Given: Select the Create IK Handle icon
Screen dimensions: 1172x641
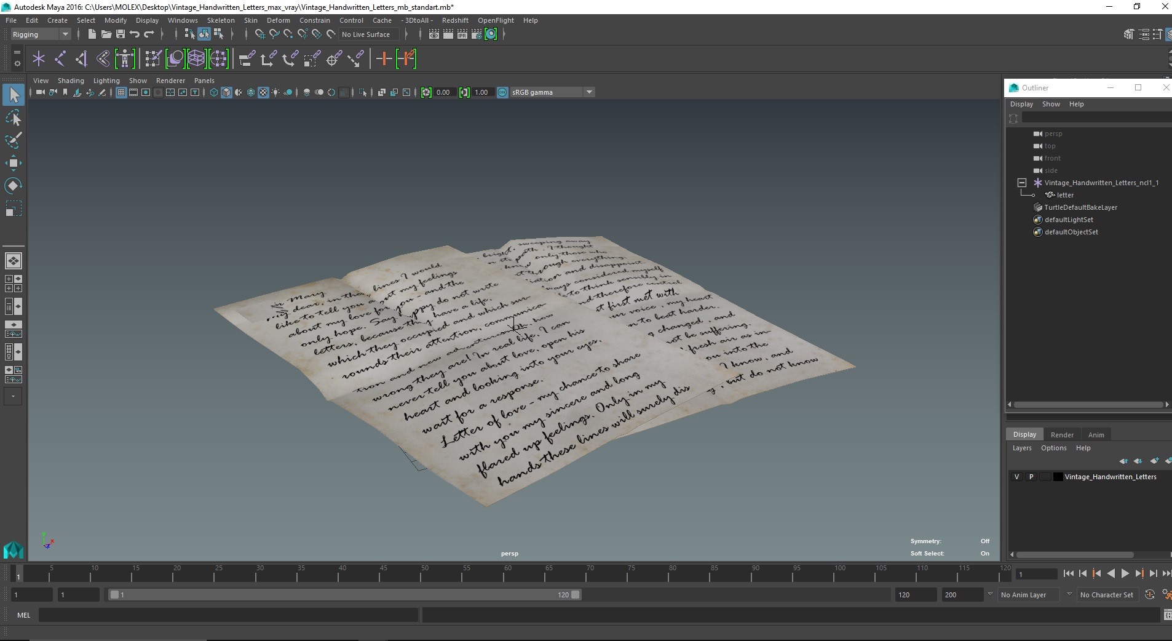Looking at the screenshot, I should click(82, 59).
